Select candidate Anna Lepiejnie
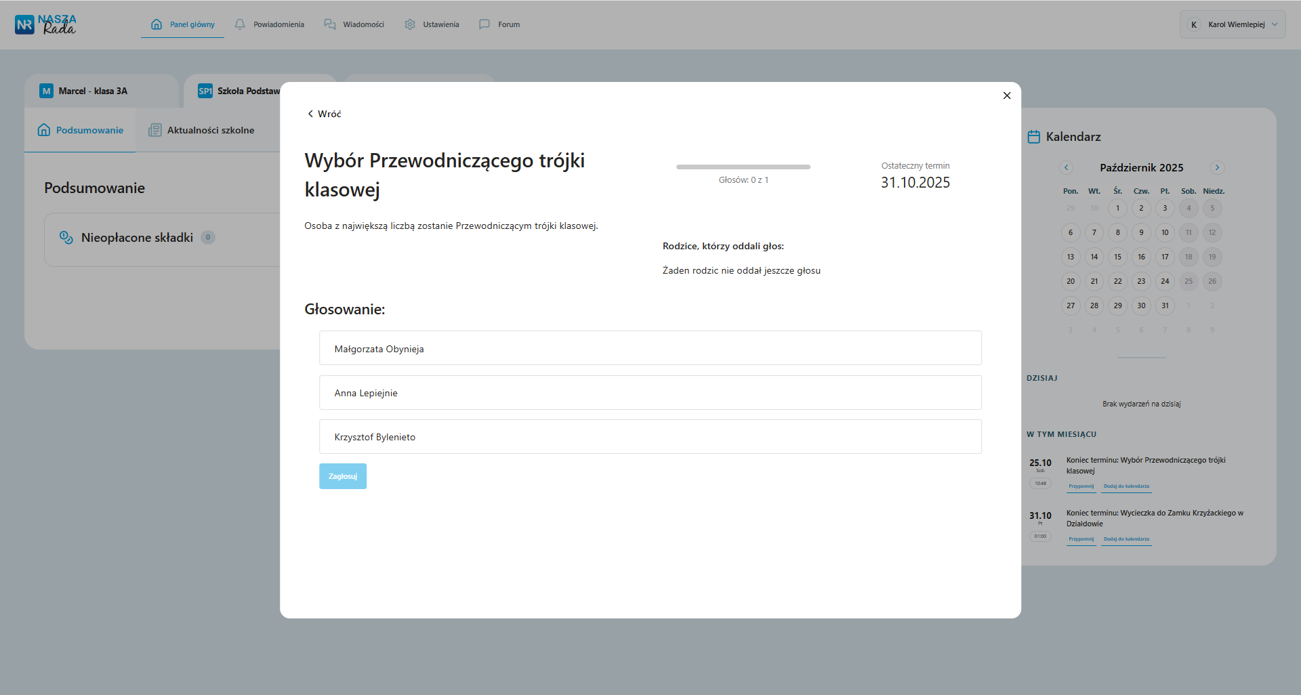 [650, 393]
